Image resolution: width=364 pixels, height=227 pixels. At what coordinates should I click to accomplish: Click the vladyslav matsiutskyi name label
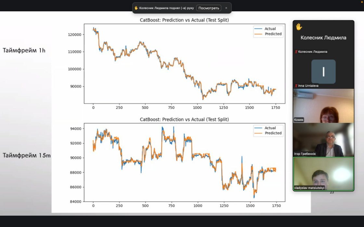click(309, 188)
